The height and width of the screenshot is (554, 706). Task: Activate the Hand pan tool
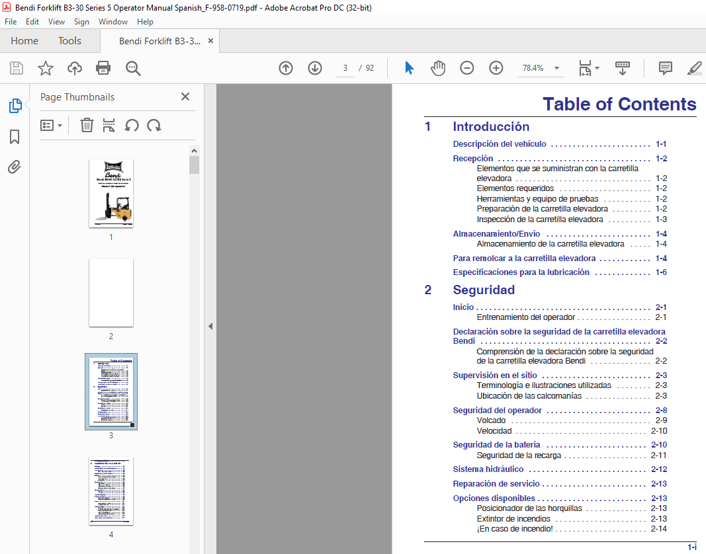437,68
